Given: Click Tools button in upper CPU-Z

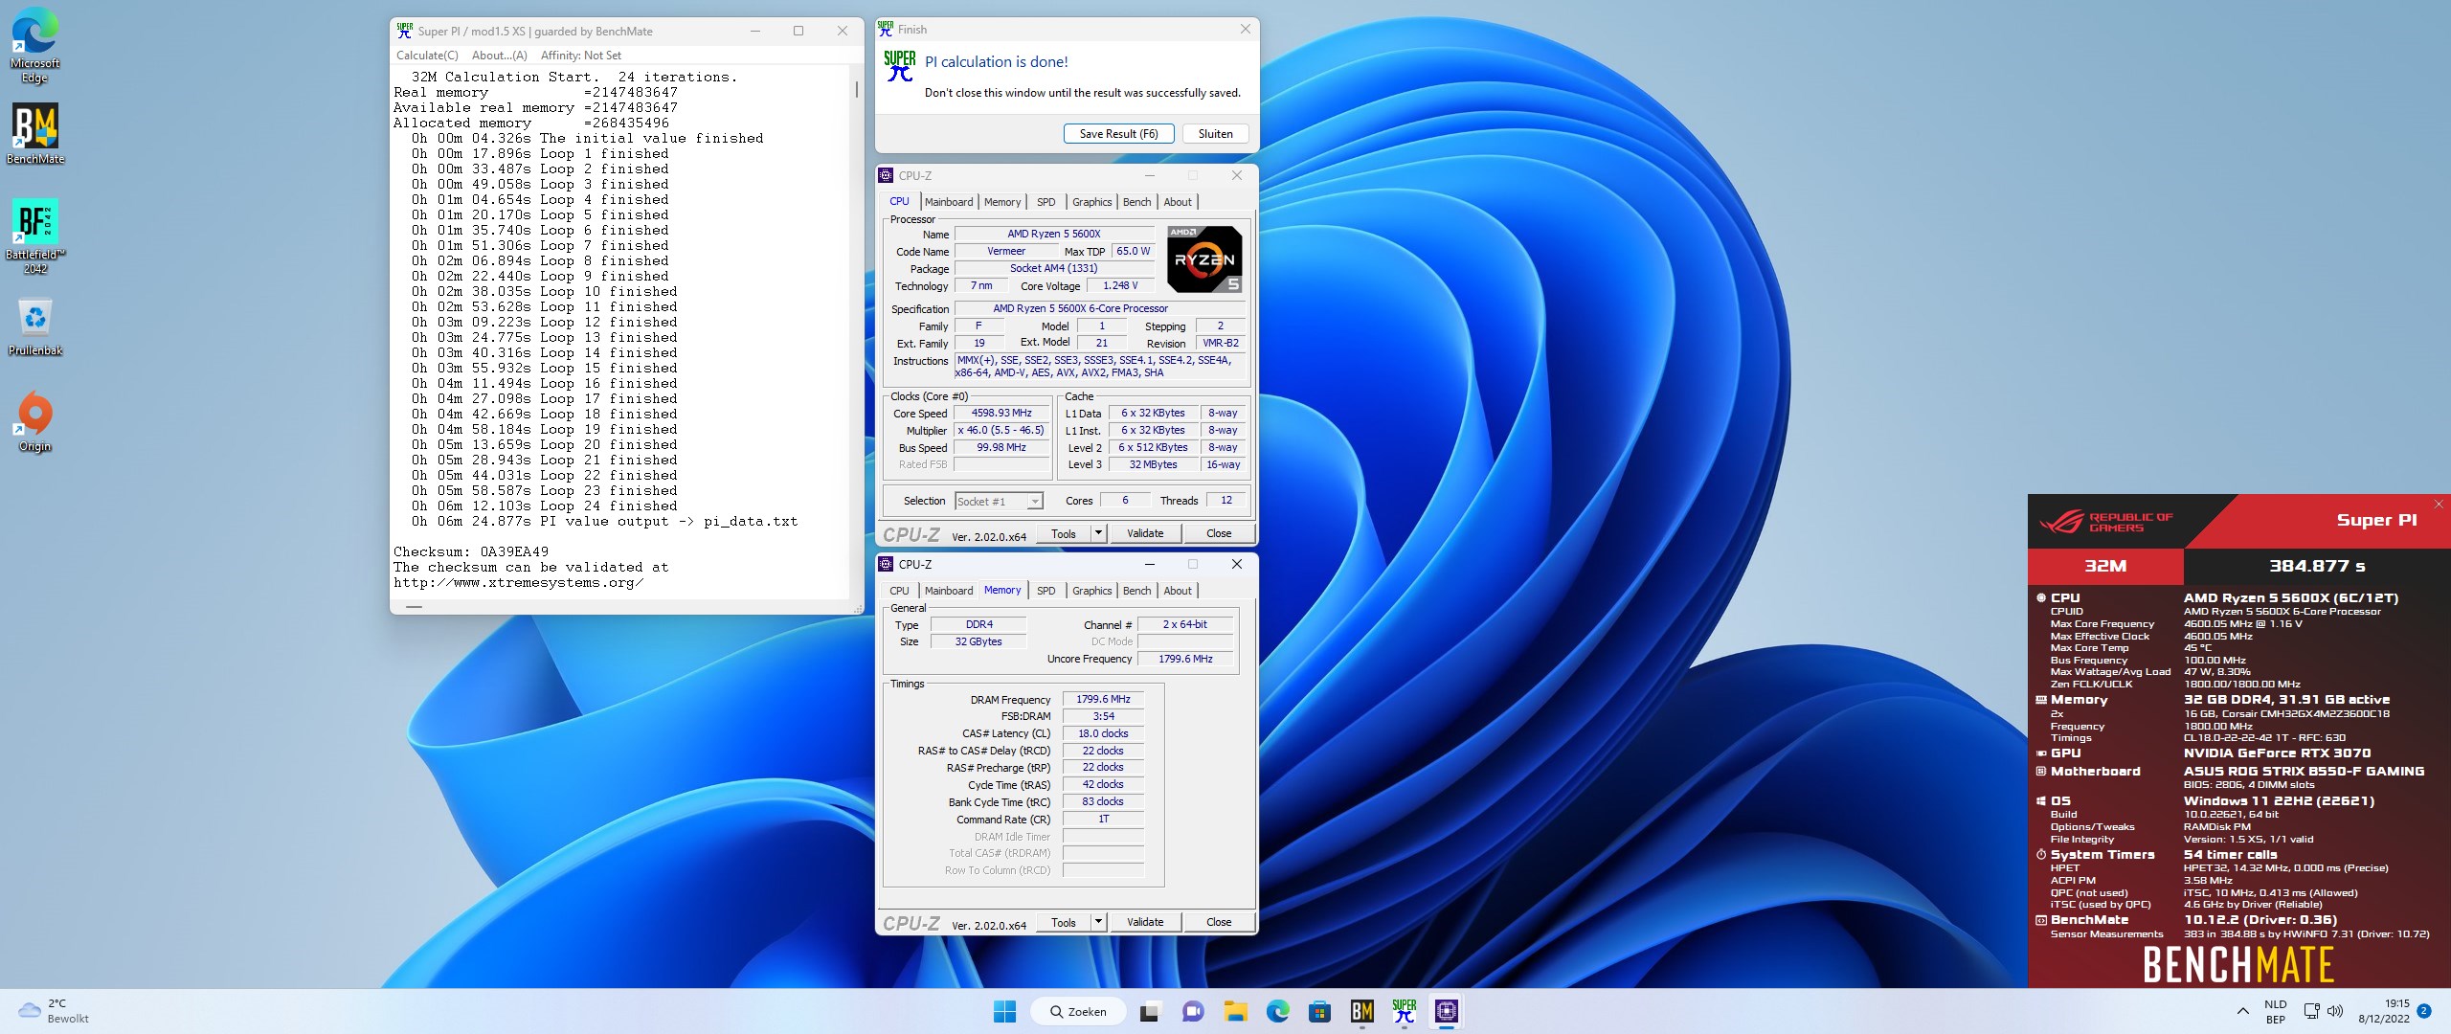Looking at the screenshot, I should point(1064,533).
